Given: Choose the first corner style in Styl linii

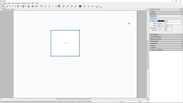Looking at the screenshot, I should pos(159,26).
